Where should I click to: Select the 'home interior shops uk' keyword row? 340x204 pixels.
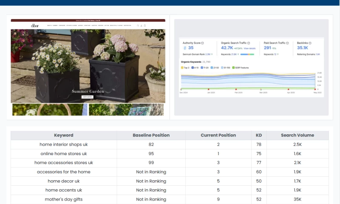pyautogui.click(x=63, y=144)
